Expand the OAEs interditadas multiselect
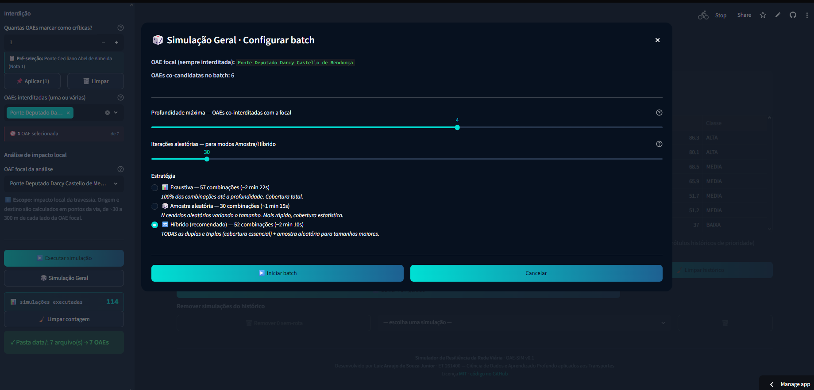The width and height of the screenshot is (814, 390). [x=116, y=113]
